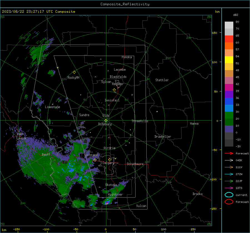The width and height of the screenshot is (250, 233).
Task: Select the red 60-65 dBZ color swatch
Action: click(229, 39)
